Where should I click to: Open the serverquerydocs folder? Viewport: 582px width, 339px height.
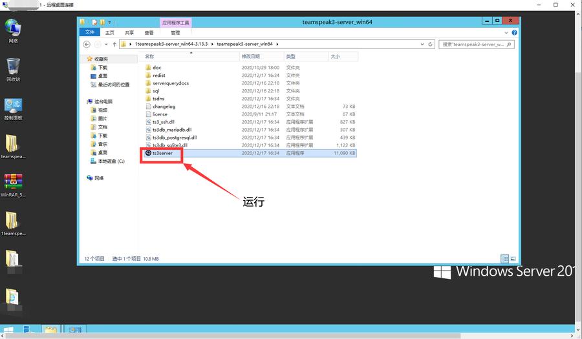170,83
